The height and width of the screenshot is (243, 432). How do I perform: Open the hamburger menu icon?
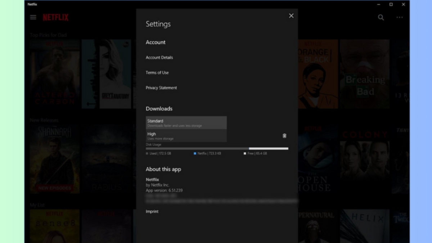[x=33, y=17]
